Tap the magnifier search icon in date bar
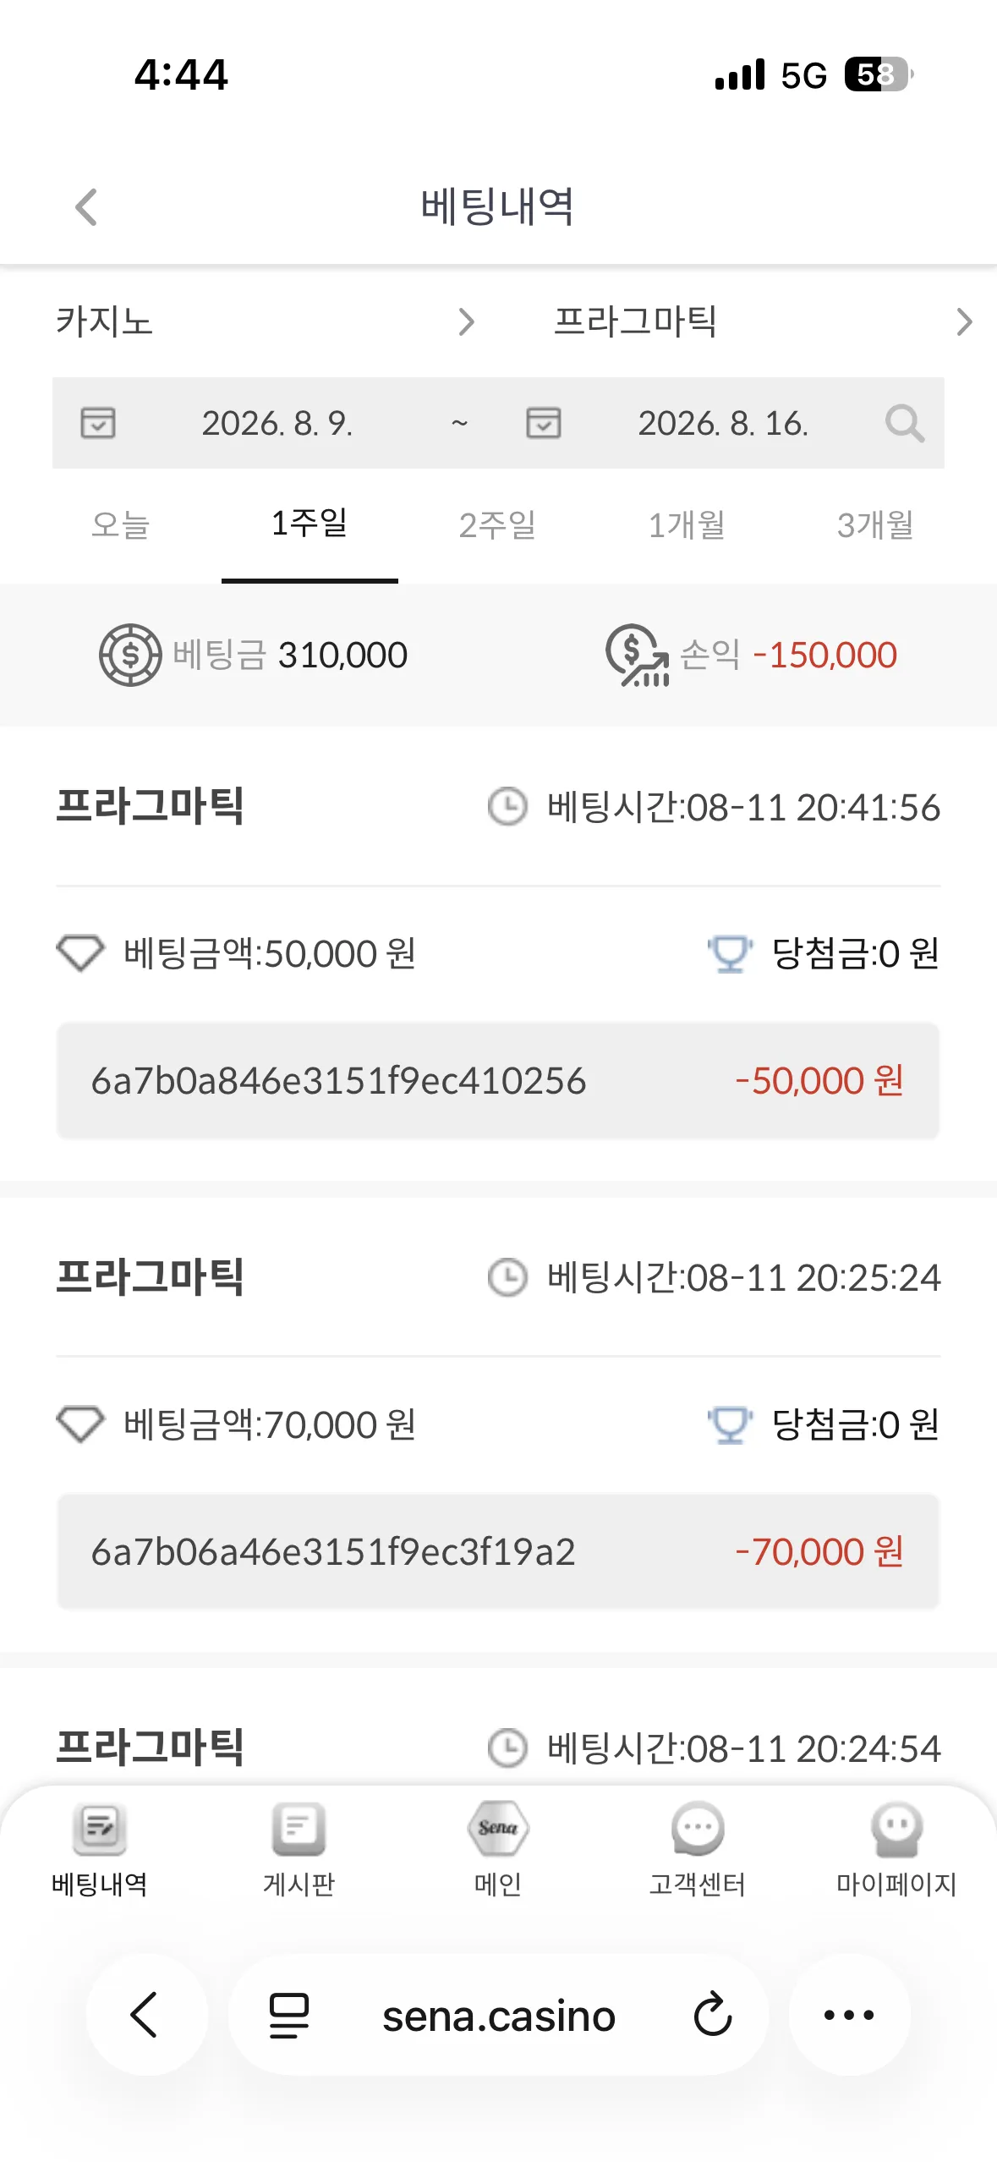This screenshot has width=997, height=2162. coord(904,423)
